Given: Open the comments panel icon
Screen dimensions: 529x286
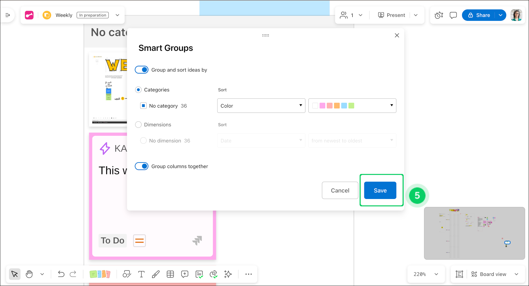Looking at the screenshot, I should point(453,15).
